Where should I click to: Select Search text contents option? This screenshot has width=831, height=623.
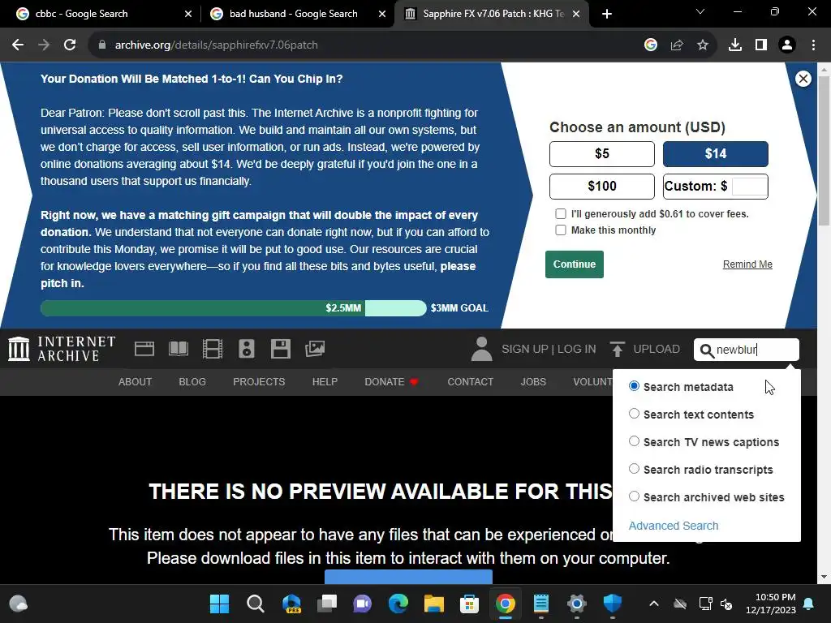point(634,414)
